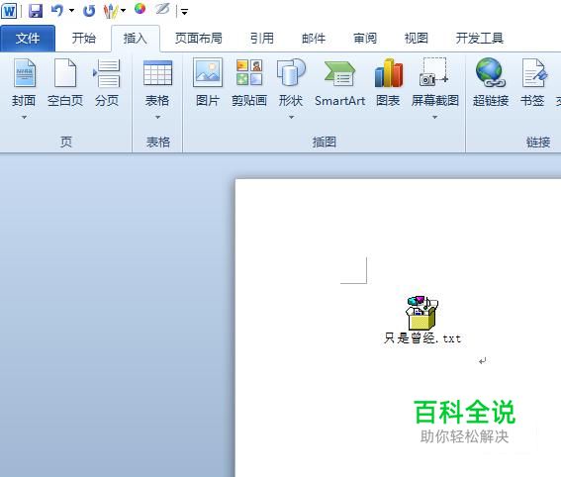561x477 pixels.
Task: Click the 屏幕截图 screenshot icon
Action: (x=434, y=71)
